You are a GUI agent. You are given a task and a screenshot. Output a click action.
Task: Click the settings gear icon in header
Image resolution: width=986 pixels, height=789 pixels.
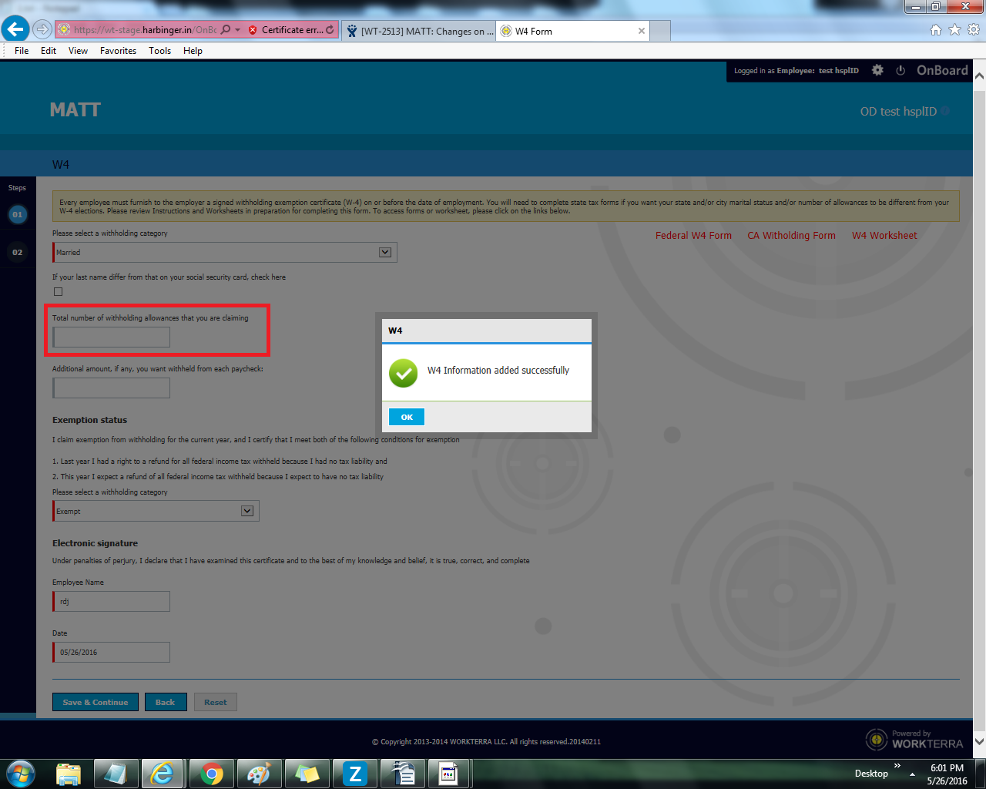coord(877,70)
